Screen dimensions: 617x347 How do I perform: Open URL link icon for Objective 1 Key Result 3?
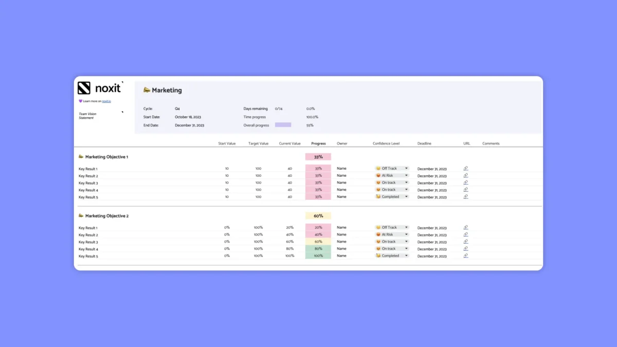[466, 182]
